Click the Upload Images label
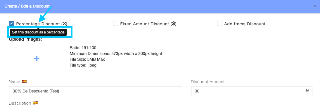Image resolution: width=320 pixels, height=107 pixels. point(25,39)
